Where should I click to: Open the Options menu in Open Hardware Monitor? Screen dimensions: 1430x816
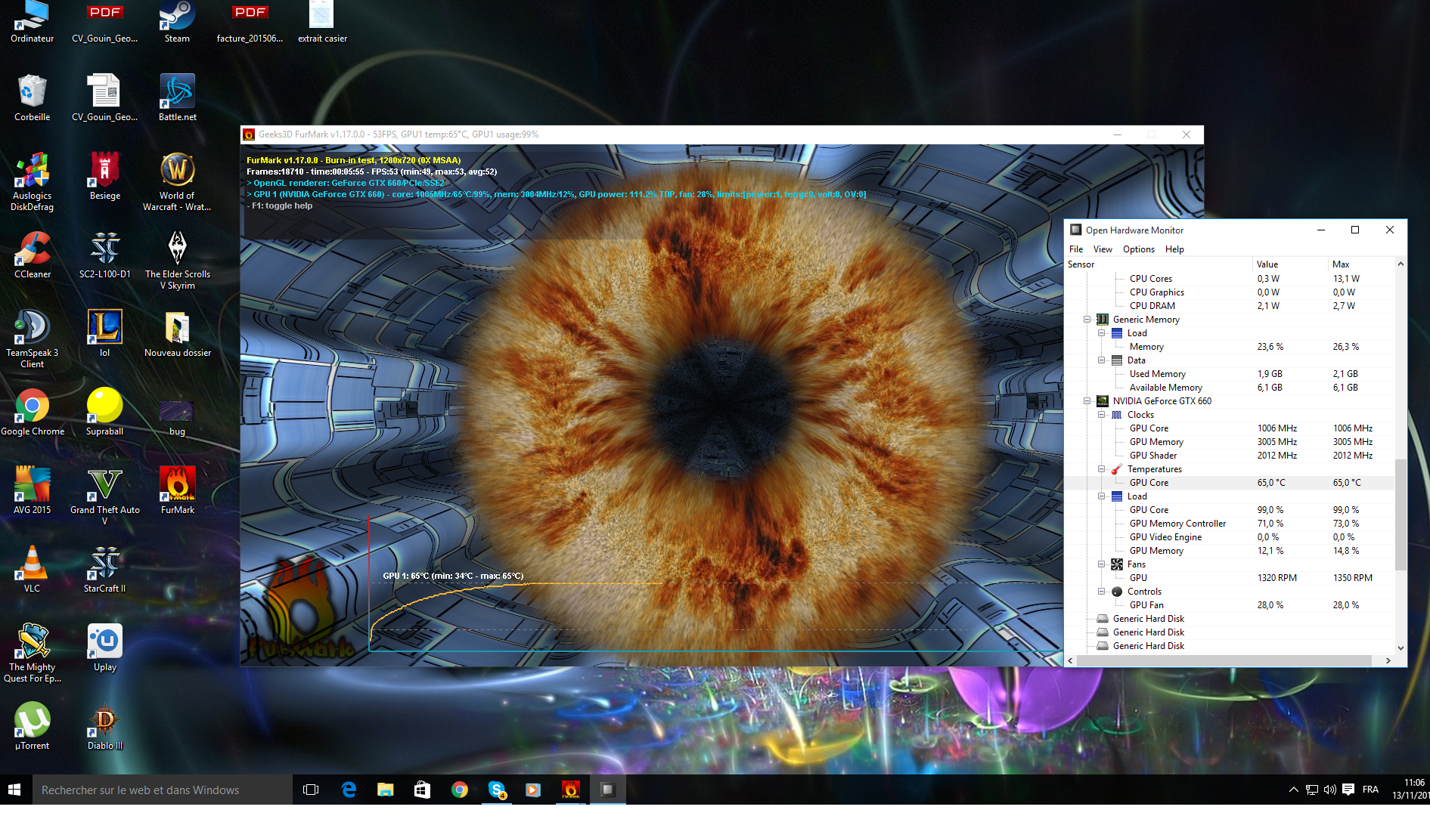tap(1138, 249)
